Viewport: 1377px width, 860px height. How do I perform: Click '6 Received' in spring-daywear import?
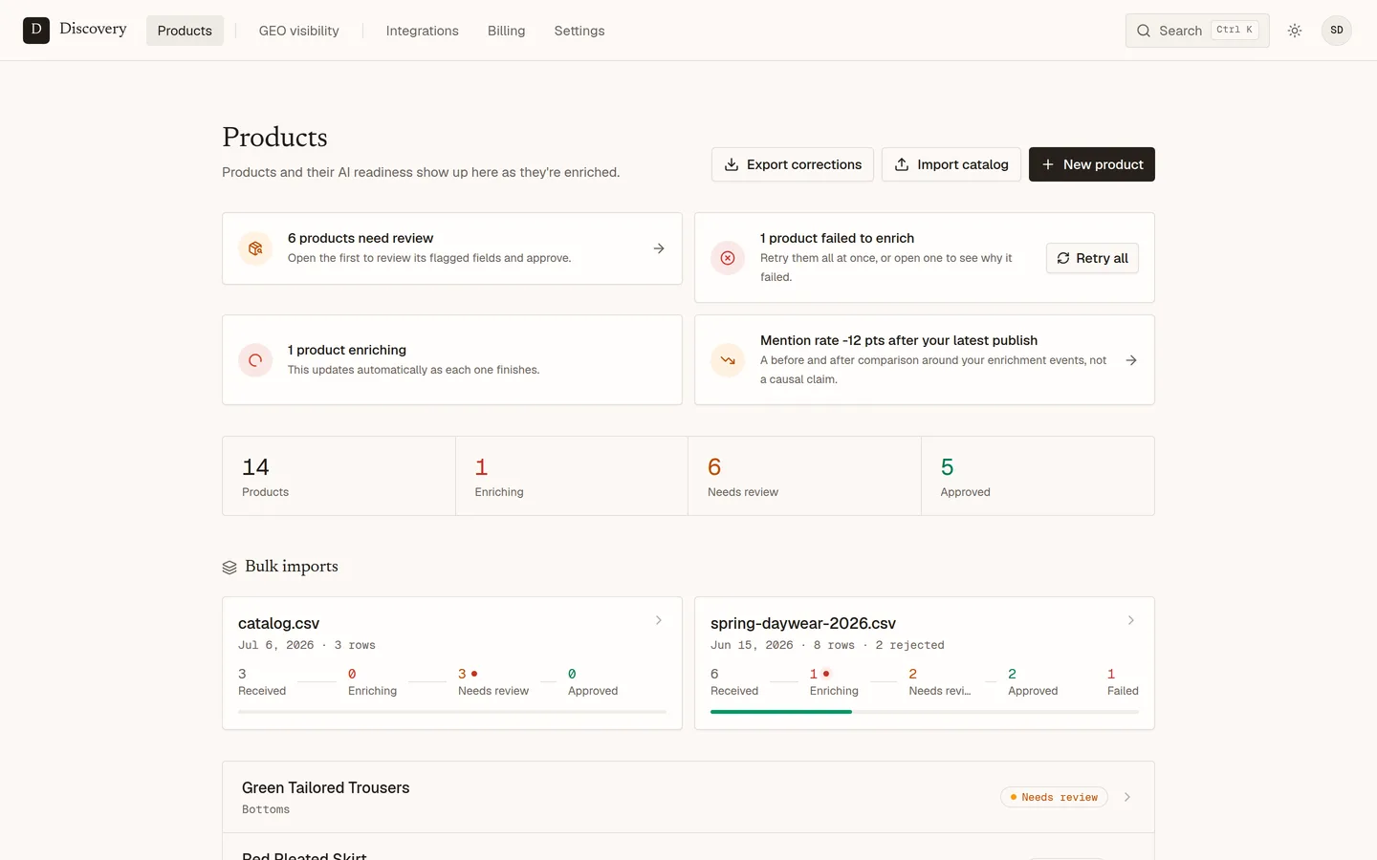pos(734,682)
